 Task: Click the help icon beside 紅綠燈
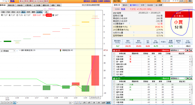pyautogui.click(x=44, y=12)
